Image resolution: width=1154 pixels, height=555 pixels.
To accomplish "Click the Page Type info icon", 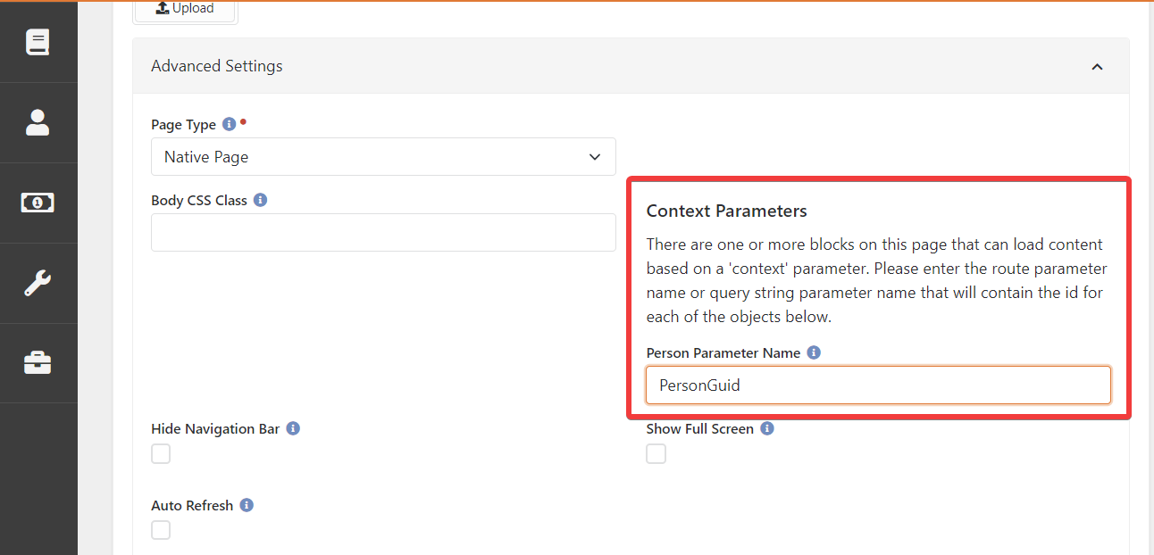I will point(229,124).
